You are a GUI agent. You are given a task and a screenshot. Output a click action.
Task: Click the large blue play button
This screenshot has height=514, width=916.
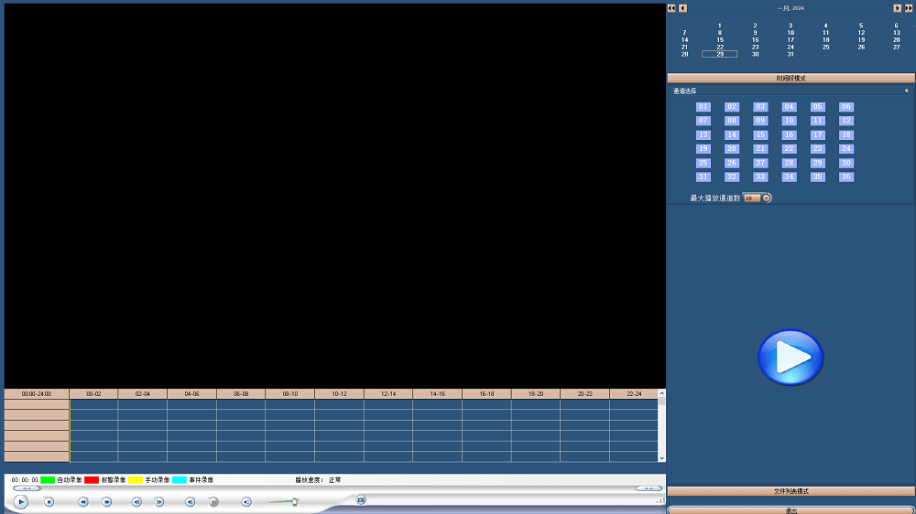(x=790, y=358)
